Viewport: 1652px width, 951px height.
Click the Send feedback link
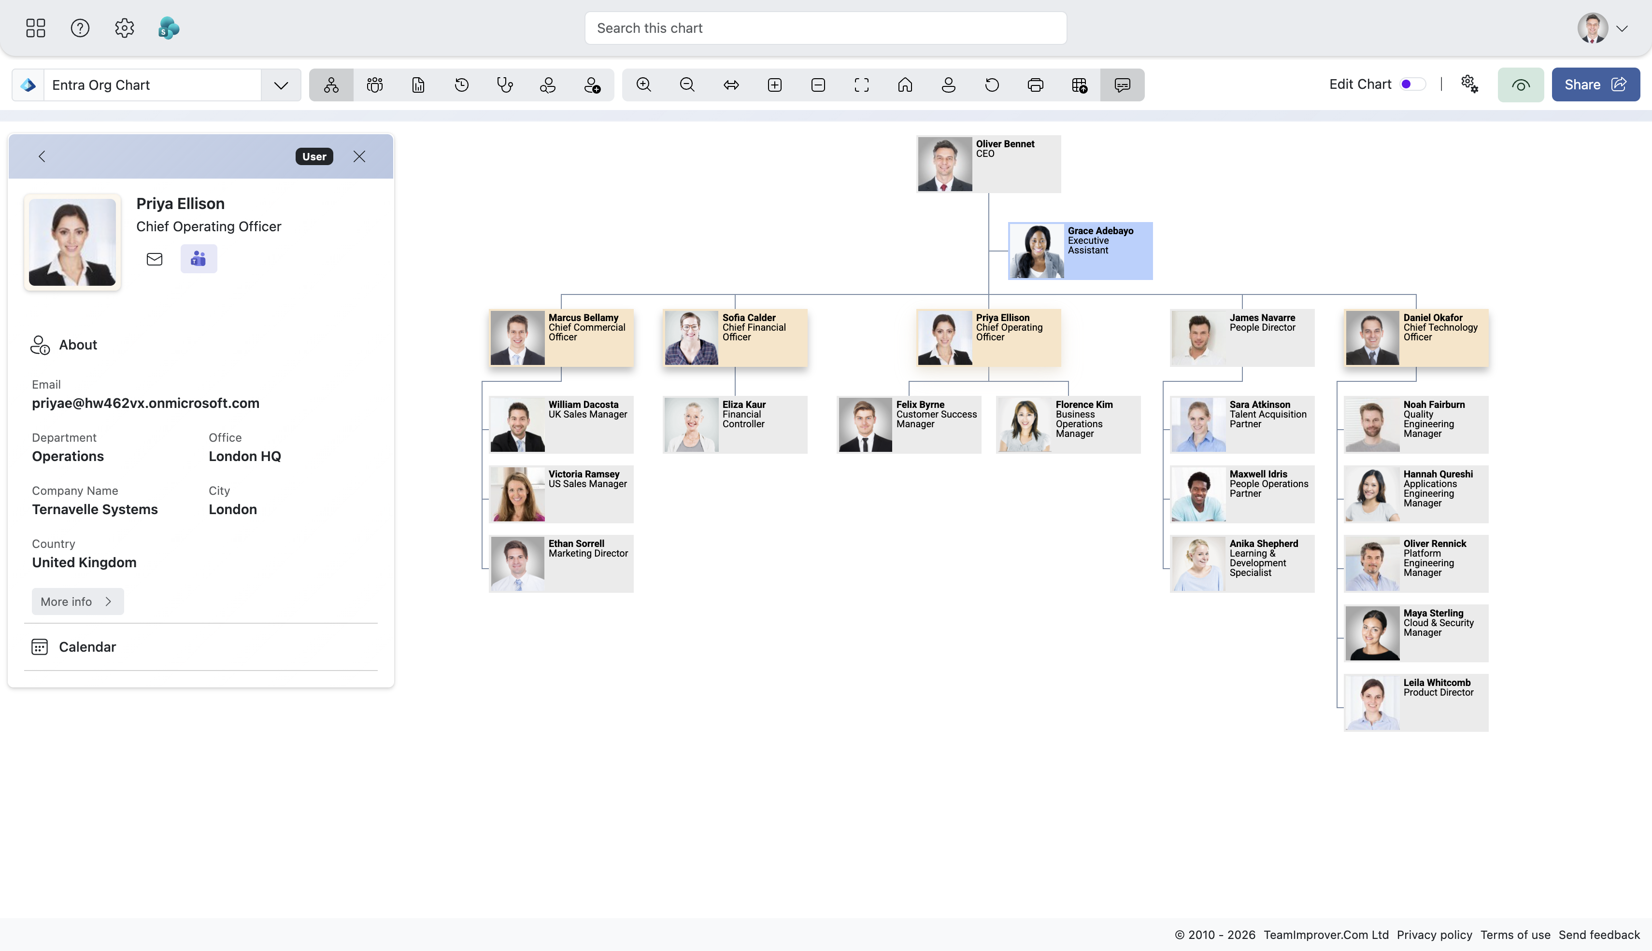(x=1599, y=935)
